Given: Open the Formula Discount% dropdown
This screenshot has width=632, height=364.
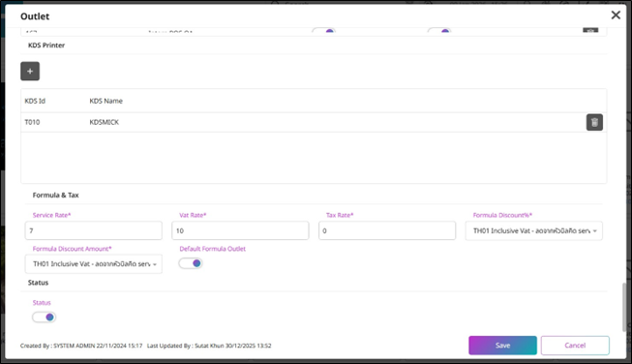Looking at the screenshot, I should click(534, 231).
